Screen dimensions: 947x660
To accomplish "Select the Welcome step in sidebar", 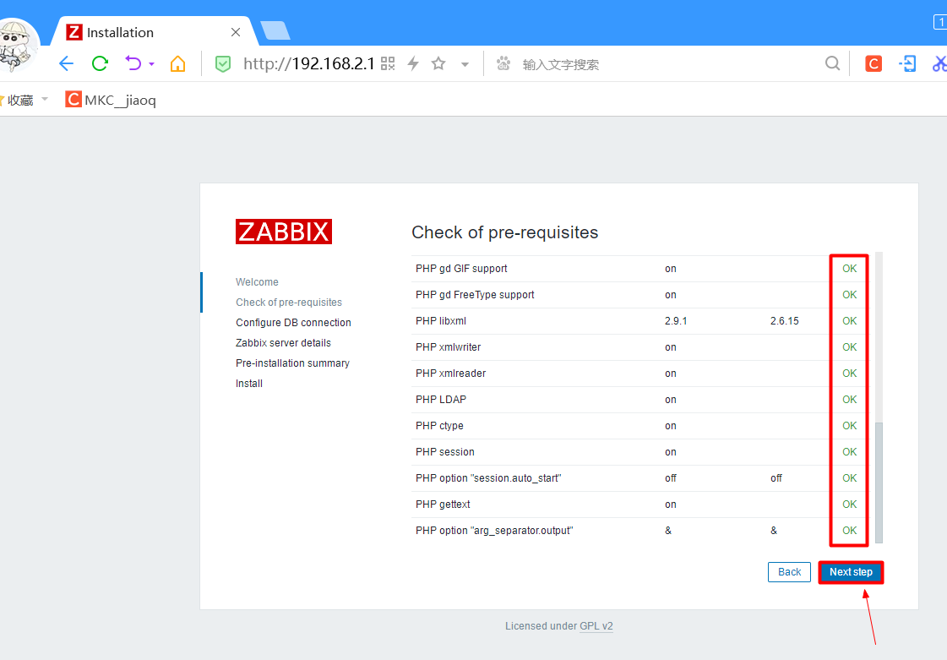I will [257, 282].
